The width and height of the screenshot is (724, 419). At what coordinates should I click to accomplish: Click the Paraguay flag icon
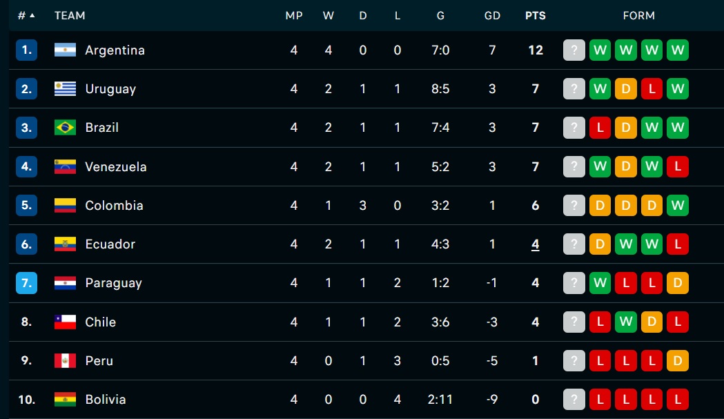(65, 283)
